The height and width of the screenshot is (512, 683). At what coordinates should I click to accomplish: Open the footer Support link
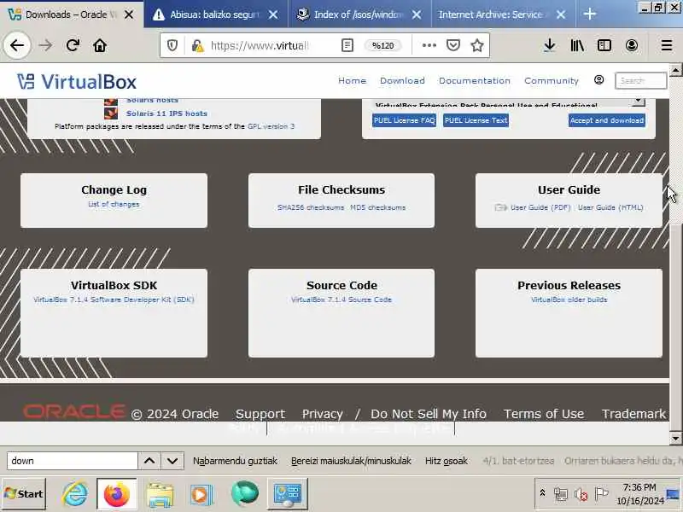pos(260,414)
